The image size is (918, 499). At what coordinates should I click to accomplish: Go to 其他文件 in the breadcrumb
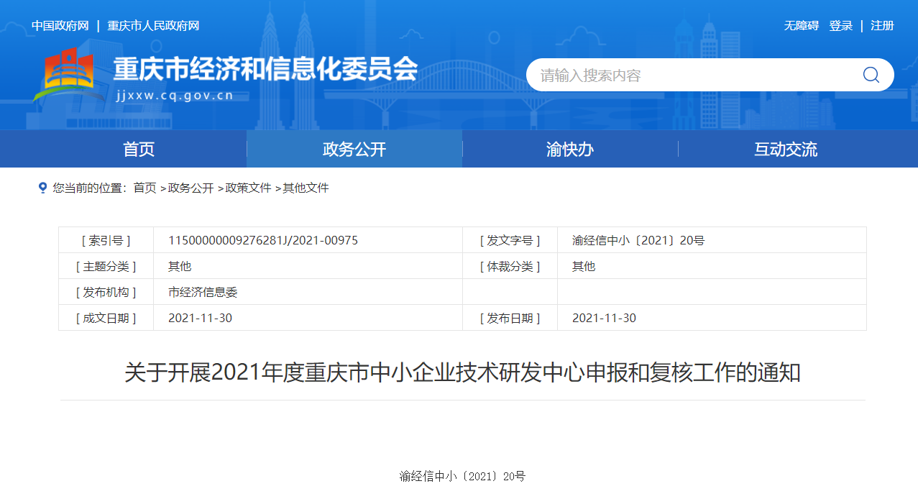click(x=306, y=188)
